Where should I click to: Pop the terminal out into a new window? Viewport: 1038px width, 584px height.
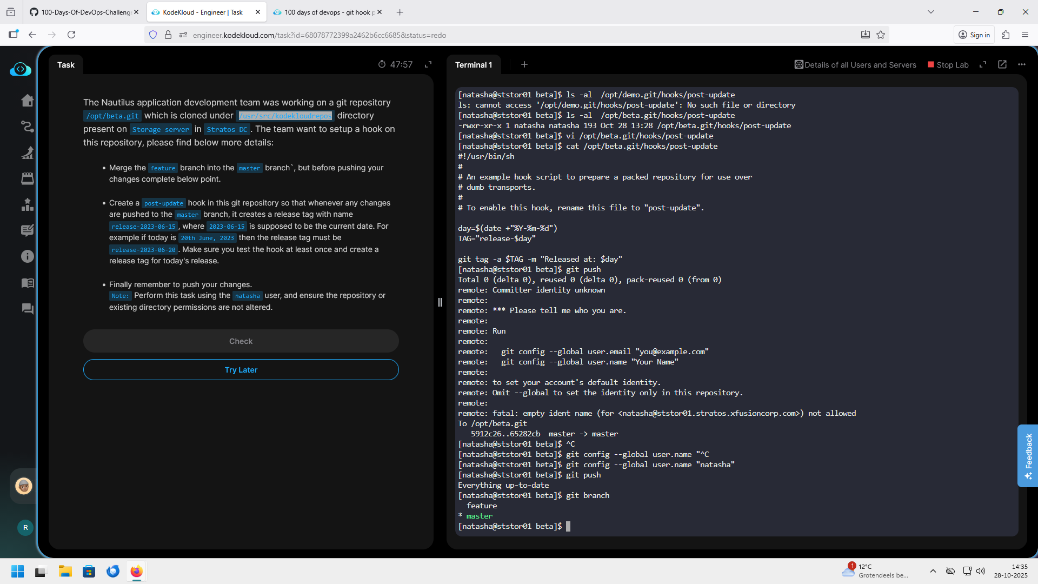(x=1002, y=64)
